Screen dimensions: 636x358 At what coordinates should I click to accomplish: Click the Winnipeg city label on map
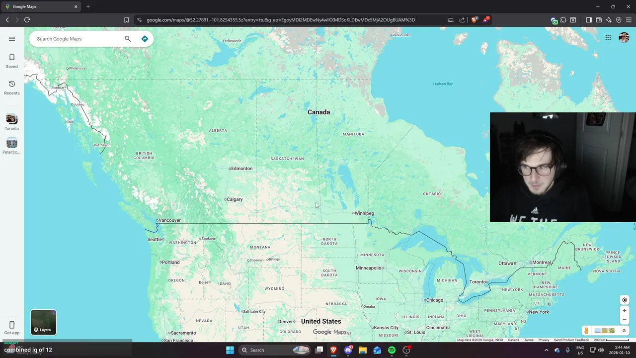coord(363,213)
